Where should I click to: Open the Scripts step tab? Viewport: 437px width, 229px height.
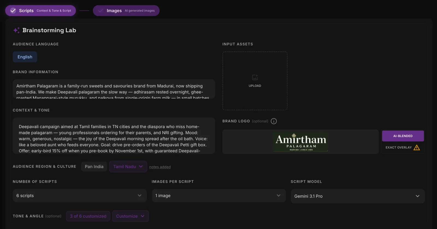tap(40, 11)
